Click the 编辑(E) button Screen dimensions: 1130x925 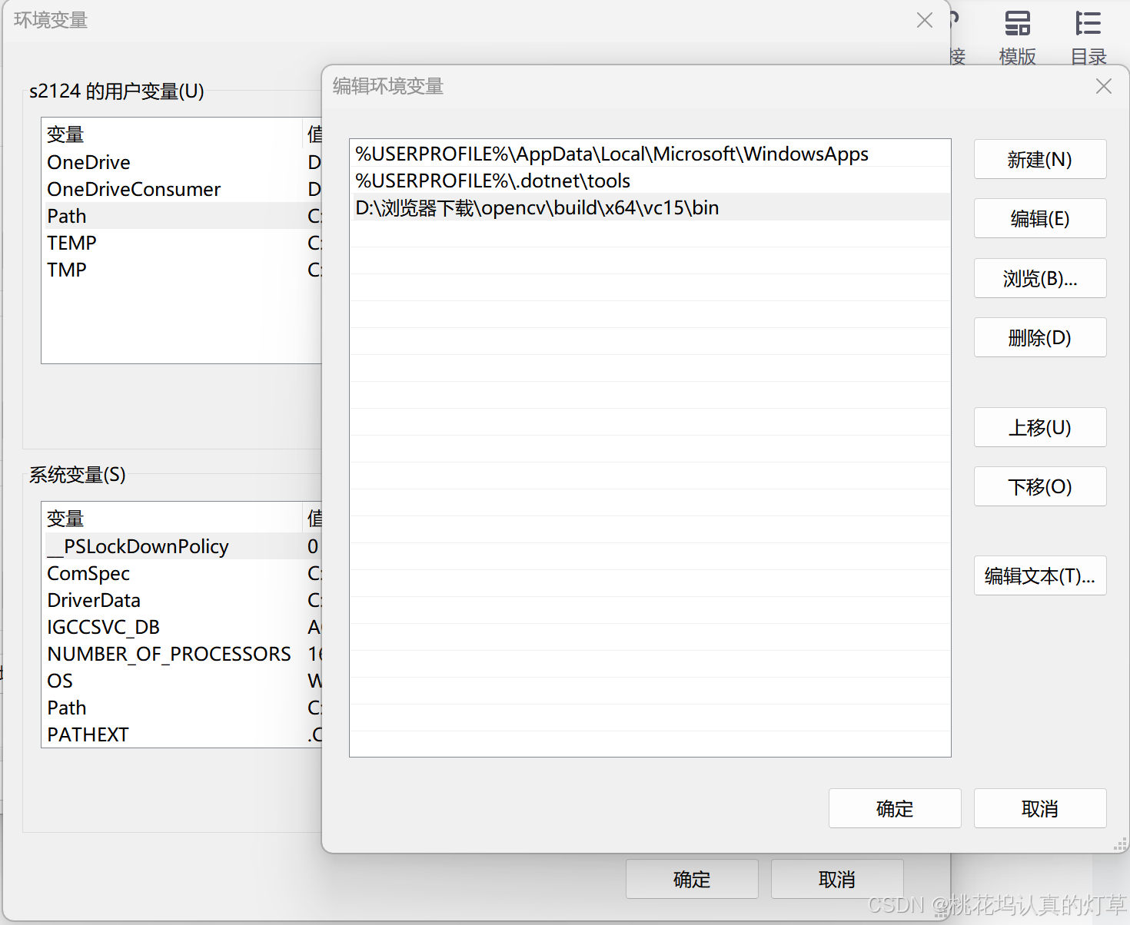click(x=1039, y=218)
